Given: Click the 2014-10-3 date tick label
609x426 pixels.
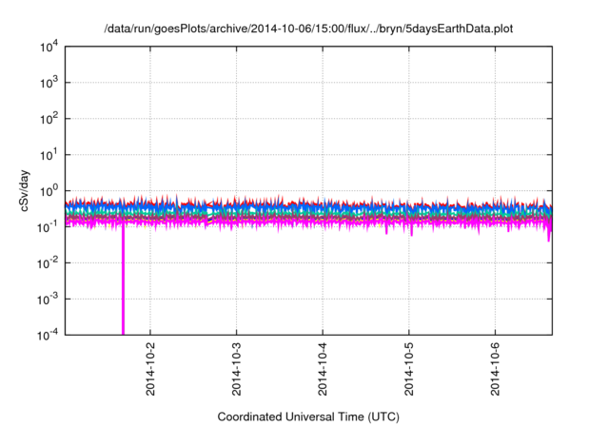Looking at the screenshot, I should [x=237, y=369].
